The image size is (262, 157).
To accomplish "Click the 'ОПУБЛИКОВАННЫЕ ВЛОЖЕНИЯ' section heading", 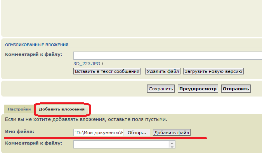I will pyautogui.click(x=37, y=45).
